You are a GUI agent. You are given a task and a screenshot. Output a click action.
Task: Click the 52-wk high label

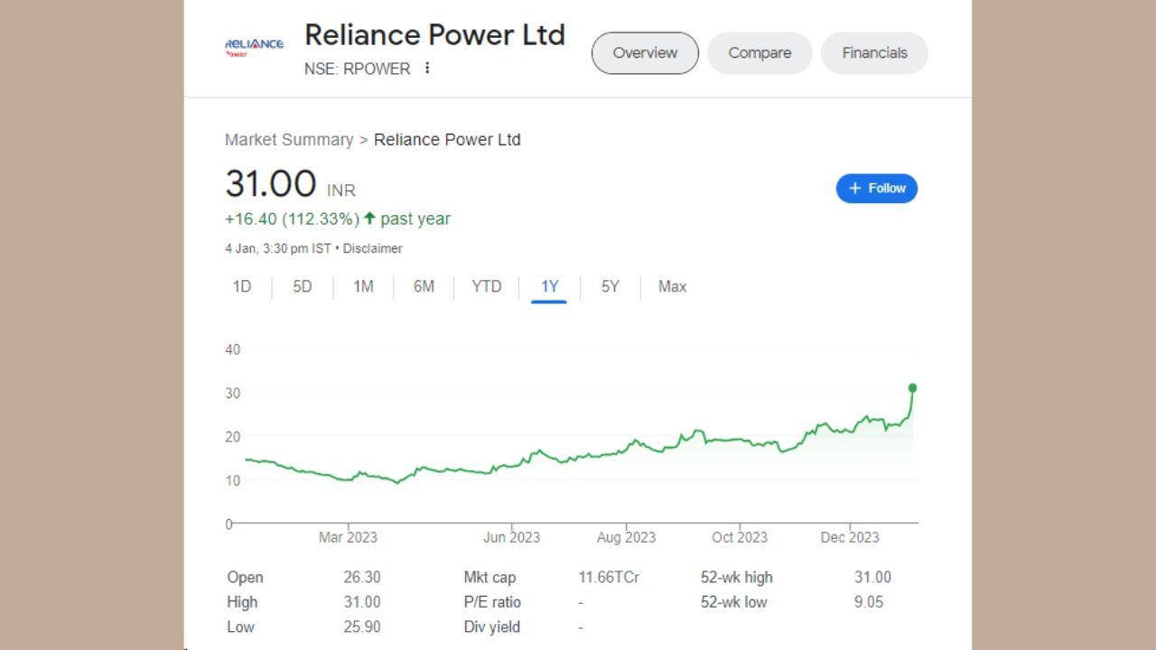[736, 578]
